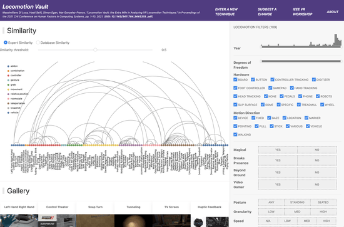Image resolution: width=344 pixels, height=227 pixels.
Task: Go to IEEE VR WORKSHOP page
Action: click(x=302, y=12)
